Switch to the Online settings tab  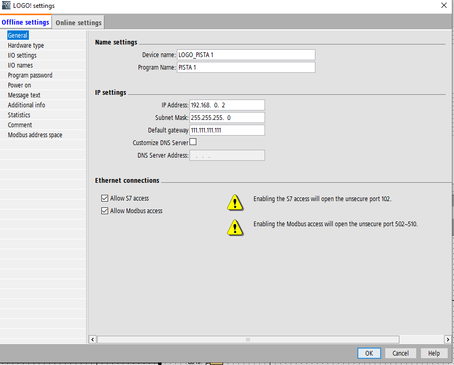click(x=78, y=23)
